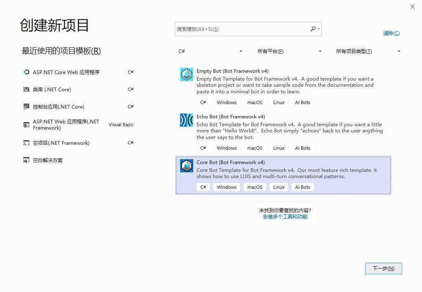Viewport: 422px width, 292px height.
Task: Open the 所有项目类型 dropdown
Action: (x=368, y=51)
